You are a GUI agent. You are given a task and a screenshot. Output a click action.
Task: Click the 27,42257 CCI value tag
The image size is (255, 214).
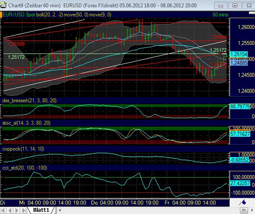coord(240,183)
